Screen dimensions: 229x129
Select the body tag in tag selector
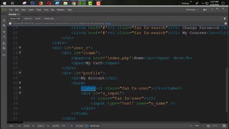(x=11, y=126)
